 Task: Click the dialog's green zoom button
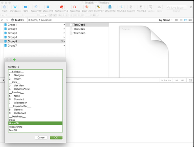pyautogui.click(x=15, y=60)
